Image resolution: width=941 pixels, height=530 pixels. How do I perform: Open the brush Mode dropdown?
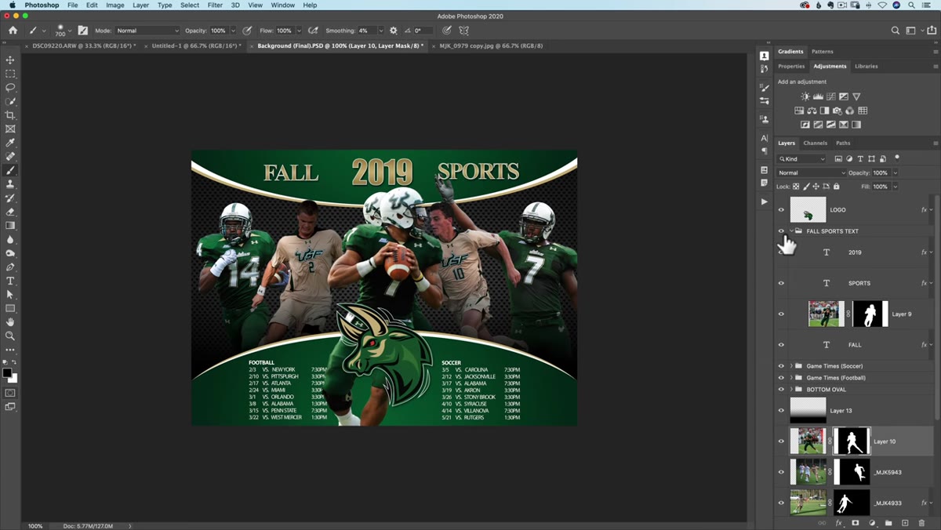pyautogui.click(x=147, y=31)
